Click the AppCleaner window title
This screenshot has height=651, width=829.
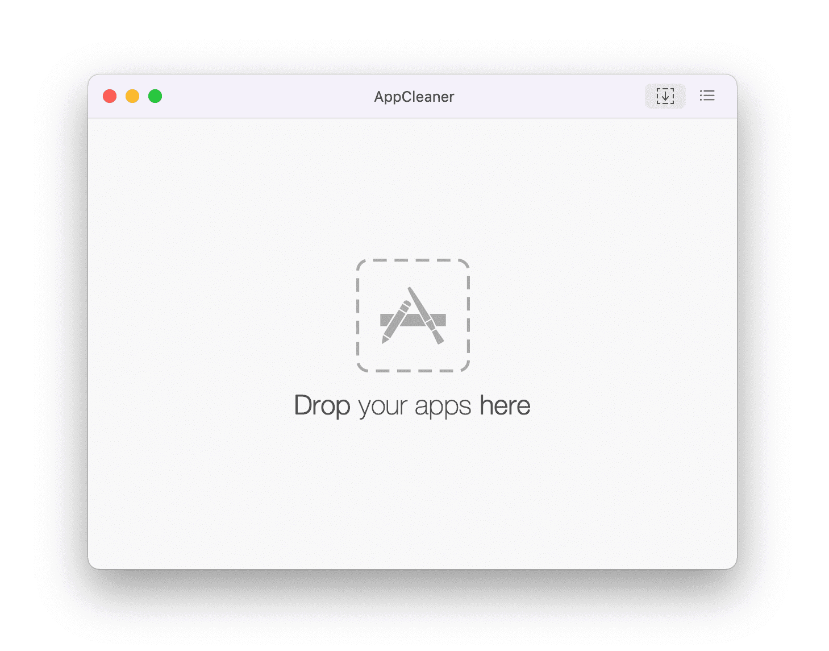click(x=414, y=97)
